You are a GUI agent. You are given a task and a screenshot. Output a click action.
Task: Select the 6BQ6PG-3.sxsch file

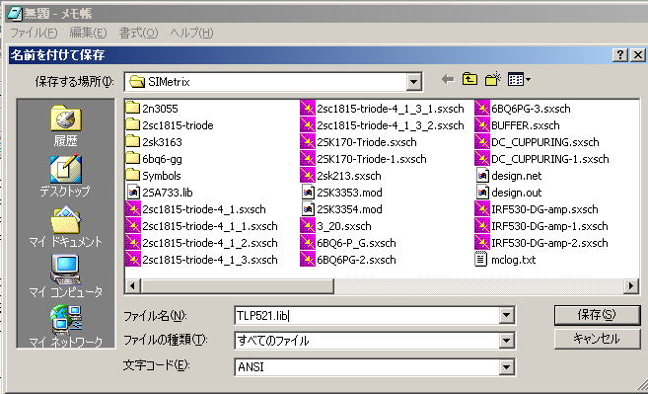tap(523, 109)
